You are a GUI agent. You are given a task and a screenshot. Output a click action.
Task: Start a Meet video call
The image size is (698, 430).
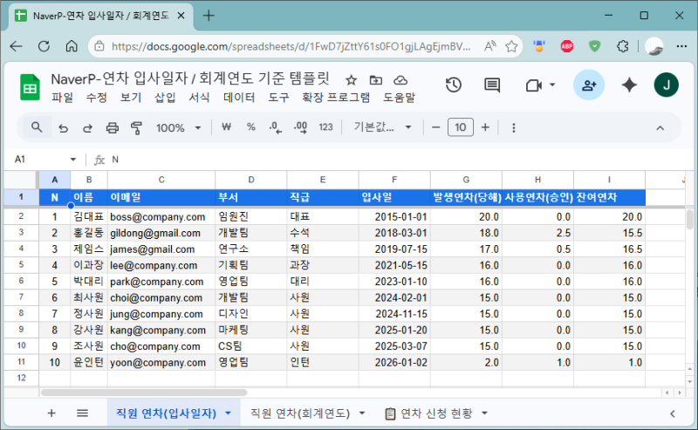533,85
